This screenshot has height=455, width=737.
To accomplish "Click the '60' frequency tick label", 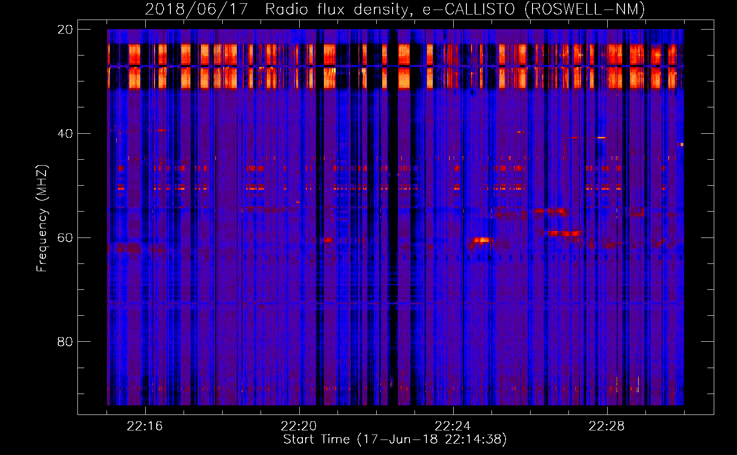I will (65, 238).
